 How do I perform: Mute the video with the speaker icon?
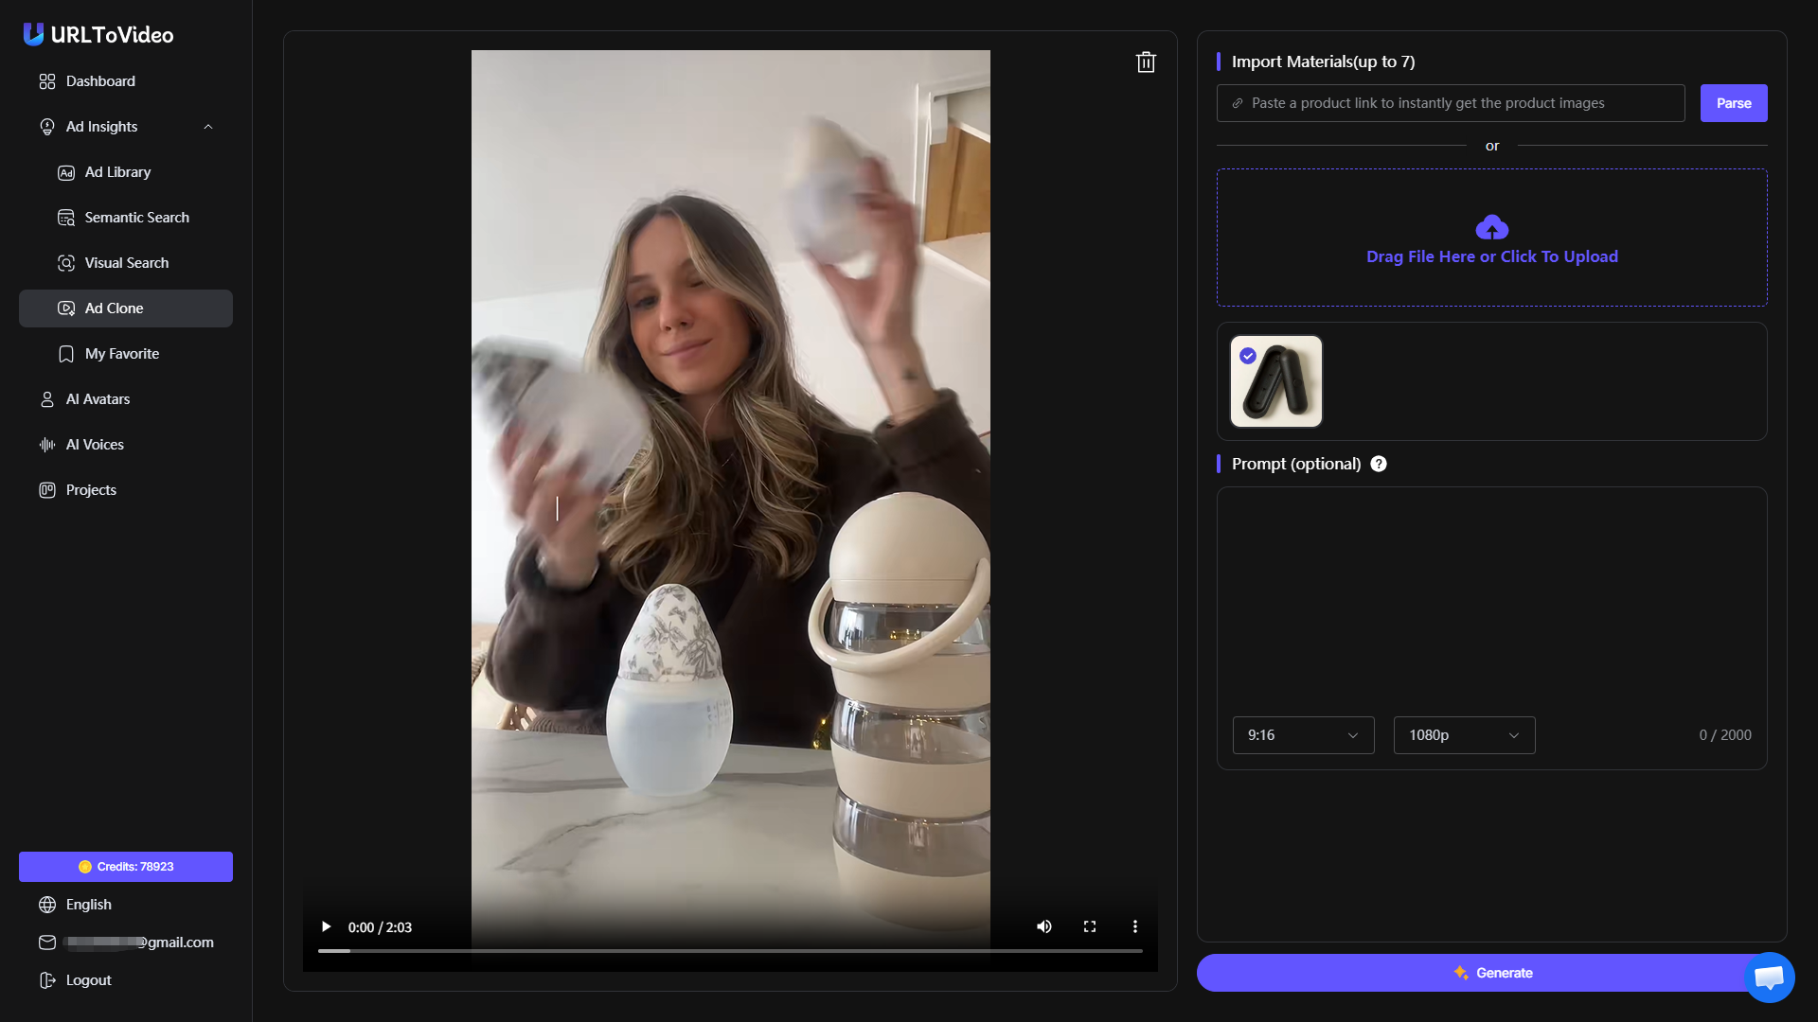click(1043, 926)
